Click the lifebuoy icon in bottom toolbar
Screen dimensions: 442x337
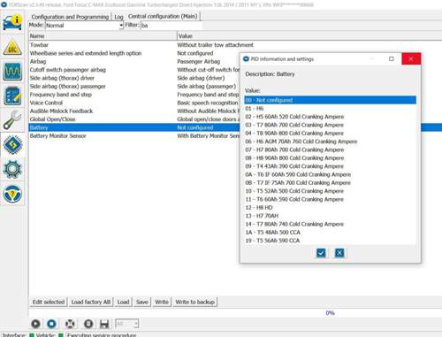pyautogui.click(x=70, y=324)
